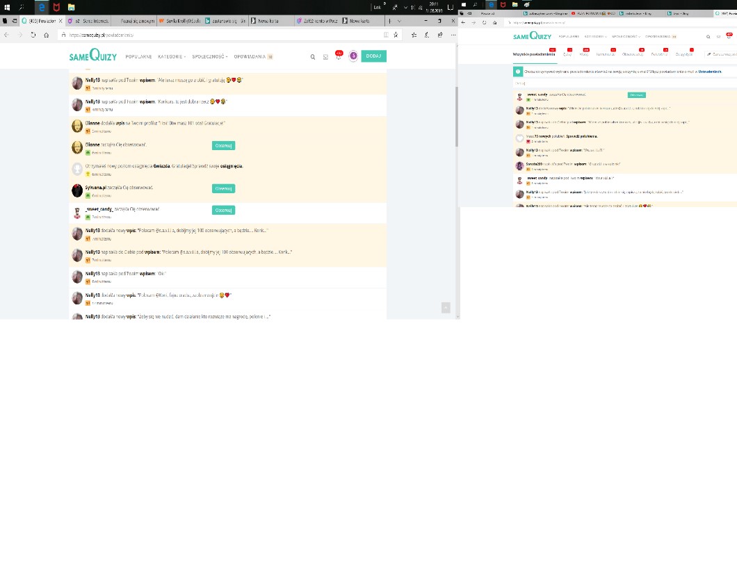
Task: Open Popularne menu item in left window
Action: pyautogui.click(x=138, y=56)
